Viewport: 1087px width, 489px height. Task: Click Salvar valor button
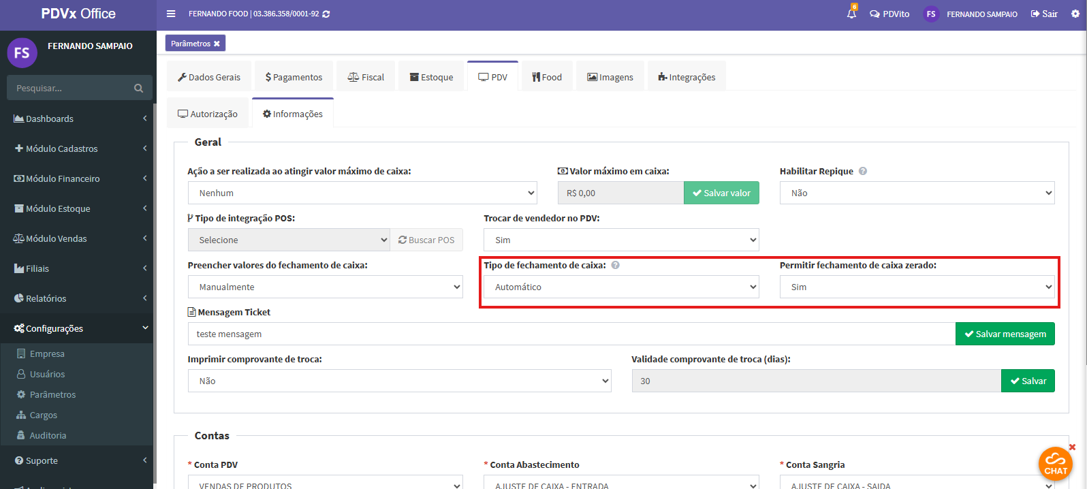[721, 193]
